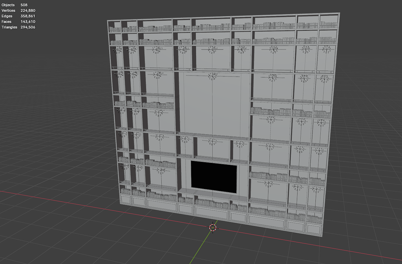Click the 3D cursor at the world origin
The width and height of the screenshot is (402, 264).
(213, 227)
